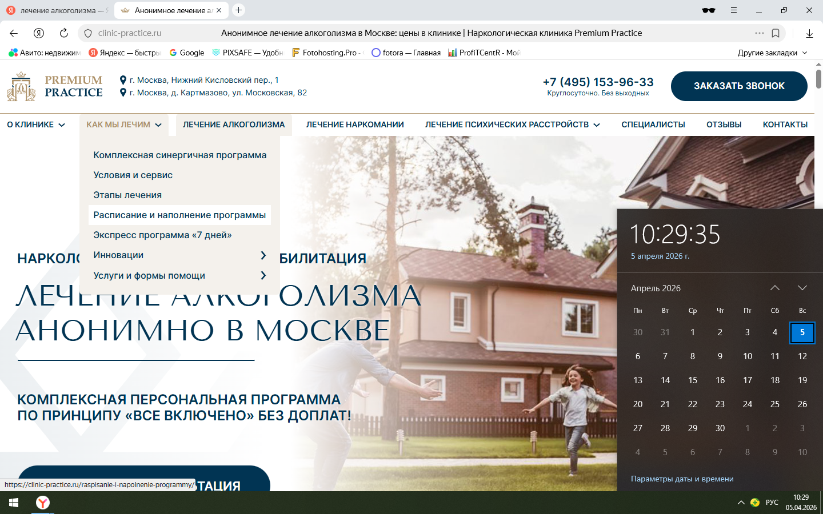Open the ProfiTCentR bookmark
The height and width of the screenshot is (514, 823).
(x=484, y=53)
